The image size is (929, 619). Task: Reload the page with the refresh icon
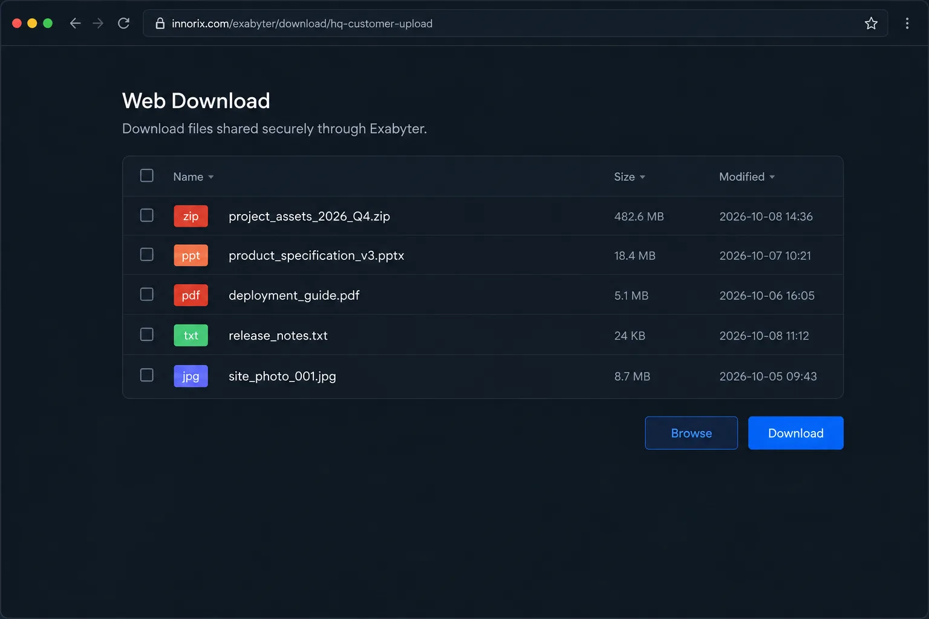[x=124, y=24]
